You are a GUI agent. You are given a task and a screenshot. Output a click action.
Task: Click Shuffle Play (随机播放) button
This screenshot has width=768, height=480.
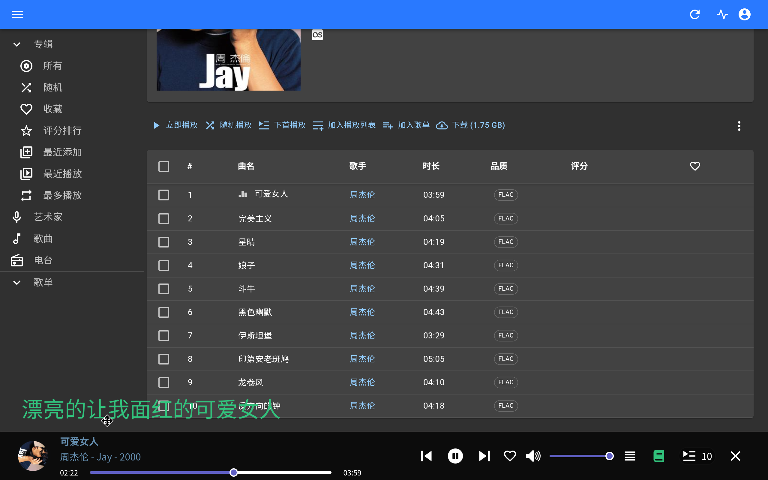coord(229,125)
